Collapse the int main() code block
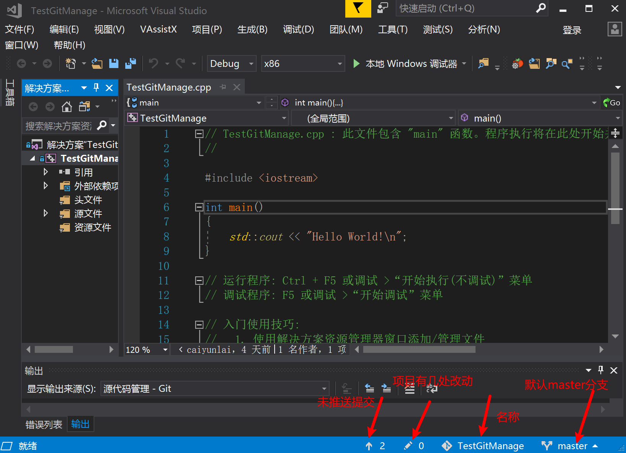Viewport: 626px width, 453px height. pyautogui.click(x=199, y=207)
